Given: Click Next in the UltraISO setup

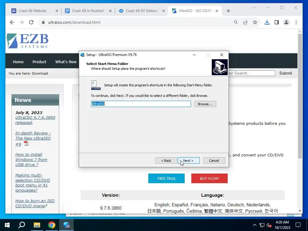Looking at the screenshot, I should 189,161.
